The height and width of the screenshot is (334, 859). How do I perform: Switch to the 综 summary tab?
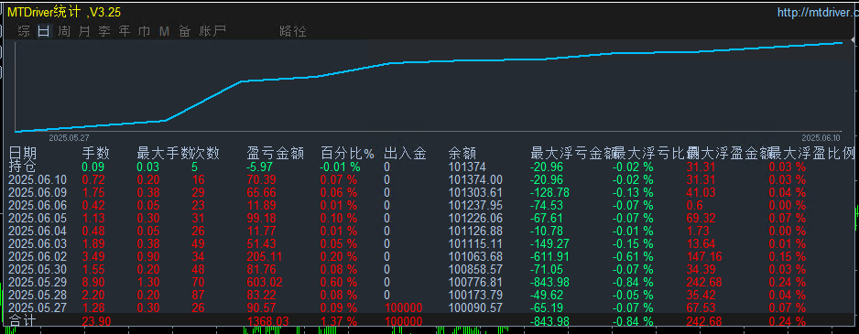[24, 31]
